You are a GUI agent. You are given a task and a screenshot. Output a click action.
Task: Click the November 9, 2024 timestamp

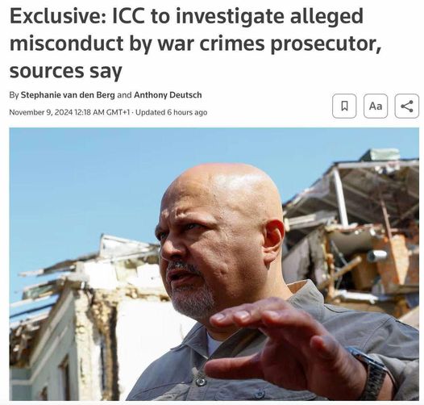click(41, 112)
